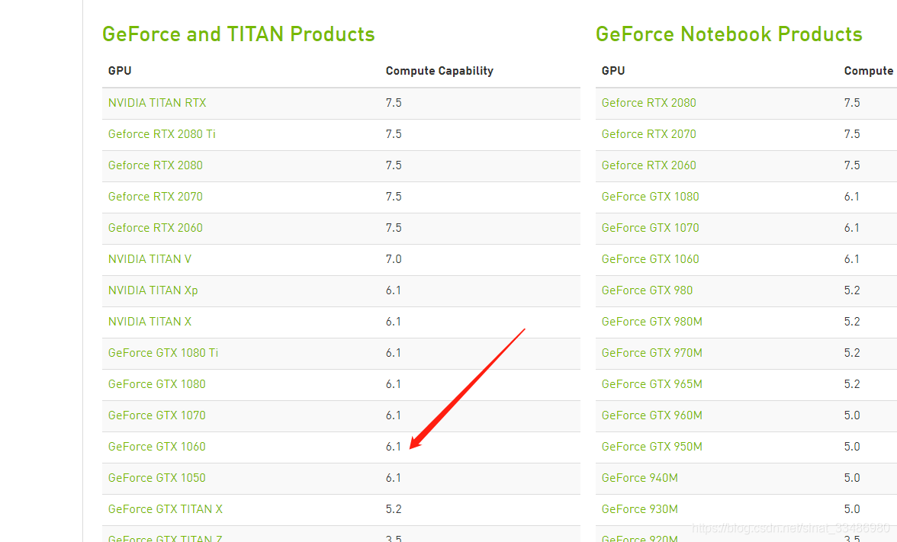Viewport: 897px width, 542px height.
Task: Open the GeForce 940M link
Action: [639, 478]
